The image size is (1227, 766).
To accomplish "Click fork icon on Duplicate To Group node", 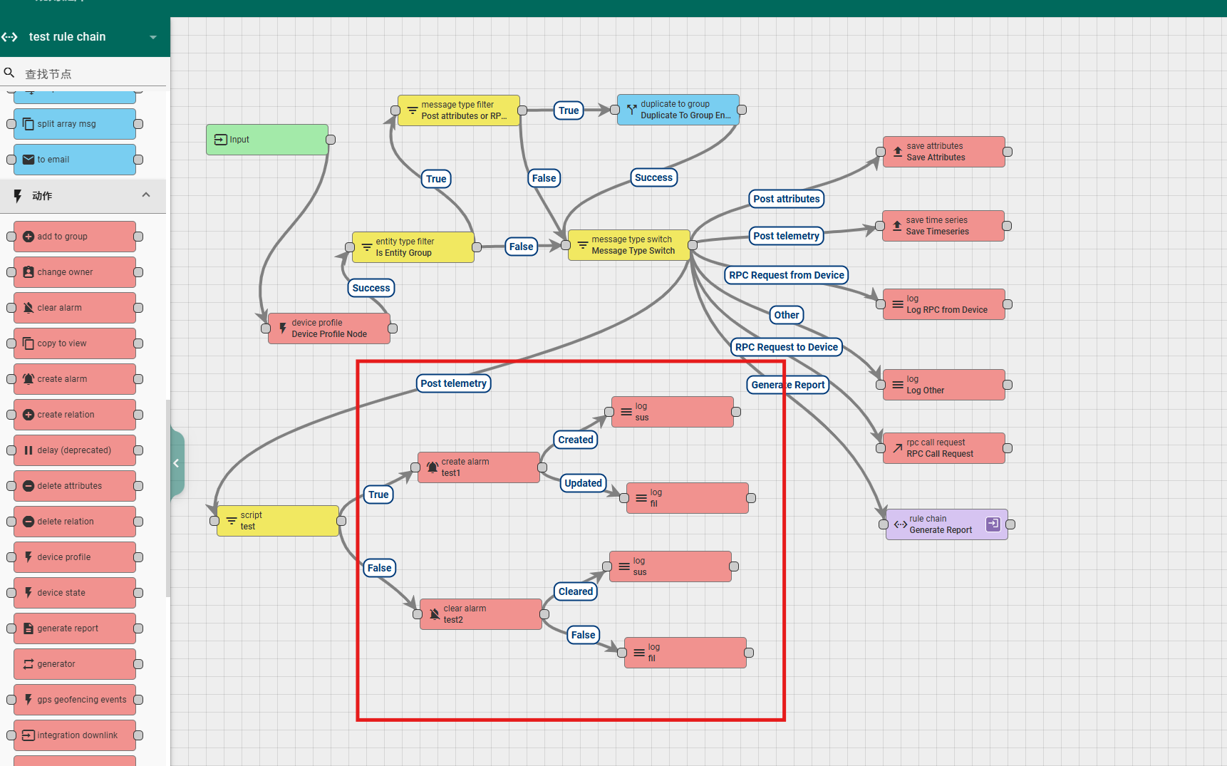I will click(x=631, y=110).
